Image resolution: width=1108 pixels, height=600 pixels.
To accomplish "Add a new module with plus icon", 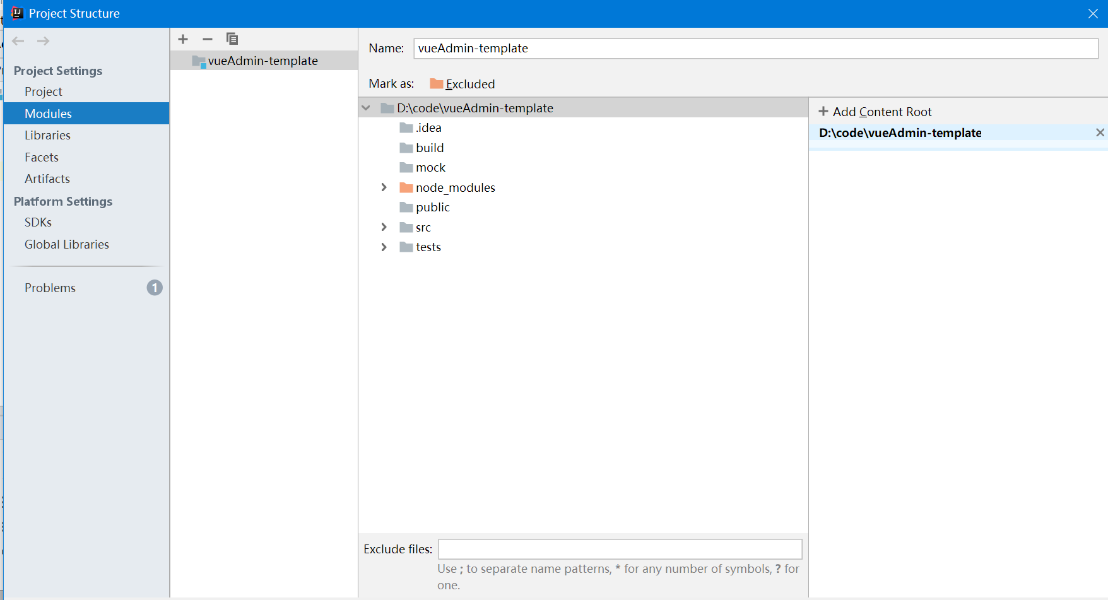I will click(183, 39).
